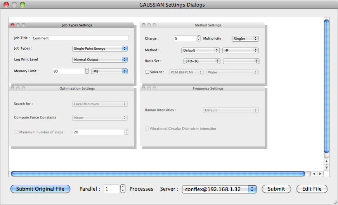
Task: Click the Memory Limit stepper arrows
Action: tap(87, 71)
